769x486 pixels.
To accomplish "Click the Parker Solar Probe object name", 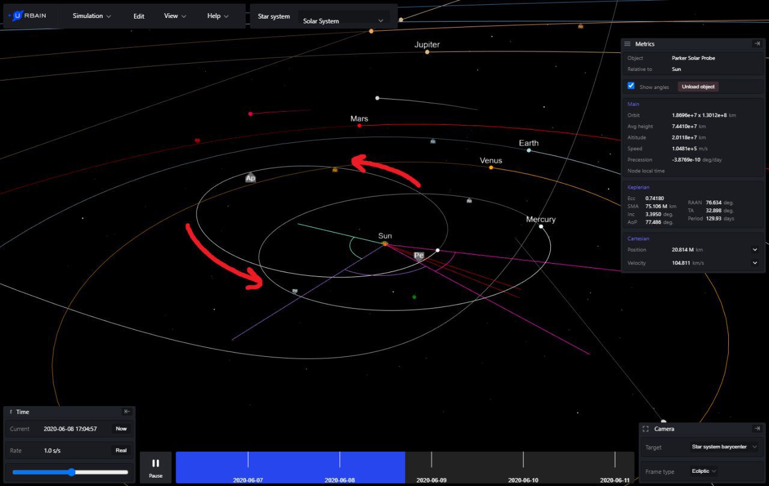I will pyautogui.click(x=693, y=58).
